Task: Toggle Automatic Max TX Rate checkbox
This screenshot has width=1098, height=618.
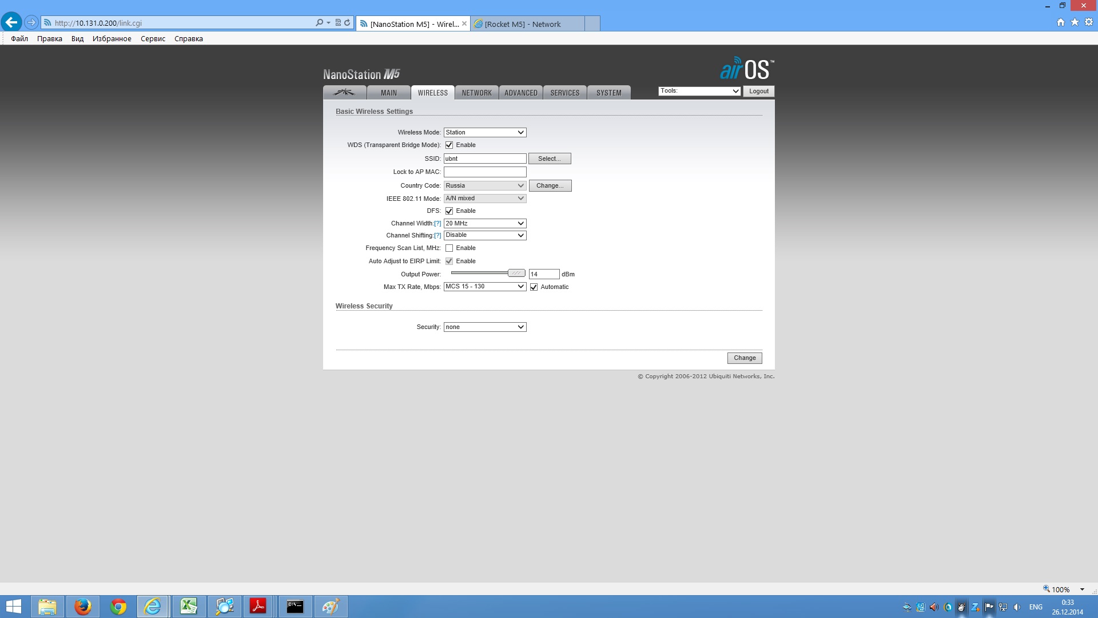Action: click(534, 287)
